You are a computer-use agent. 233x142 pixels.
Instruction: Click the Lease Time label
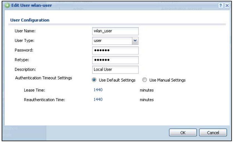[35, 90]
